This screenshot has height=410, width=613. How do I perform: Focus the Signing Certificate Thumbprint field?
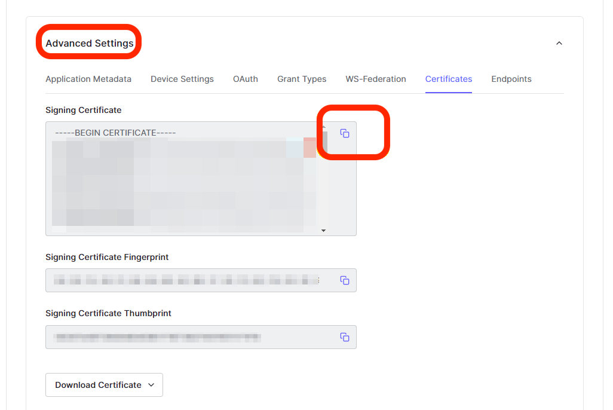185,337
